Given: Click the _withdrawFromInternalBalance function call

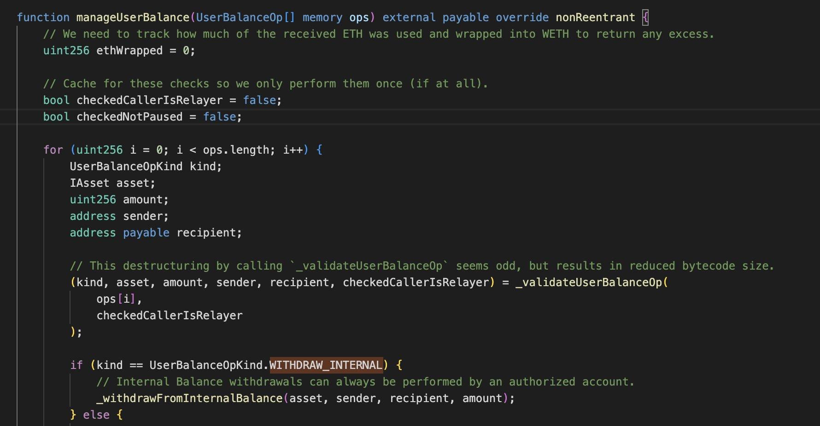Looking at the screenshot, I should click(x=189, y=398).
